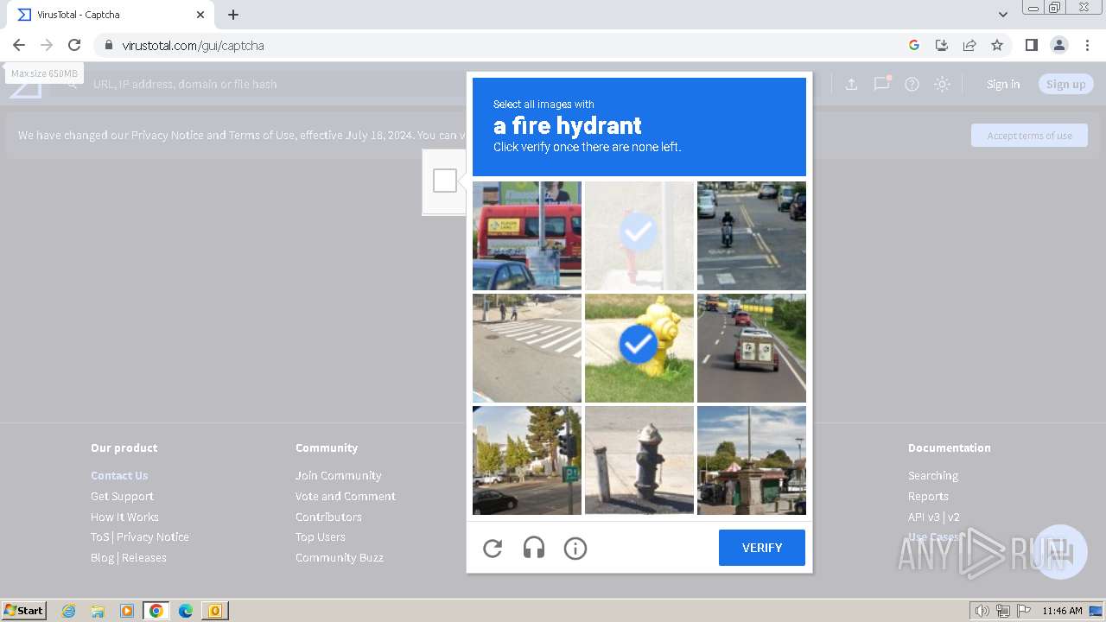
Task: Open File Explorer from taskbar
Action: (98, 611)
